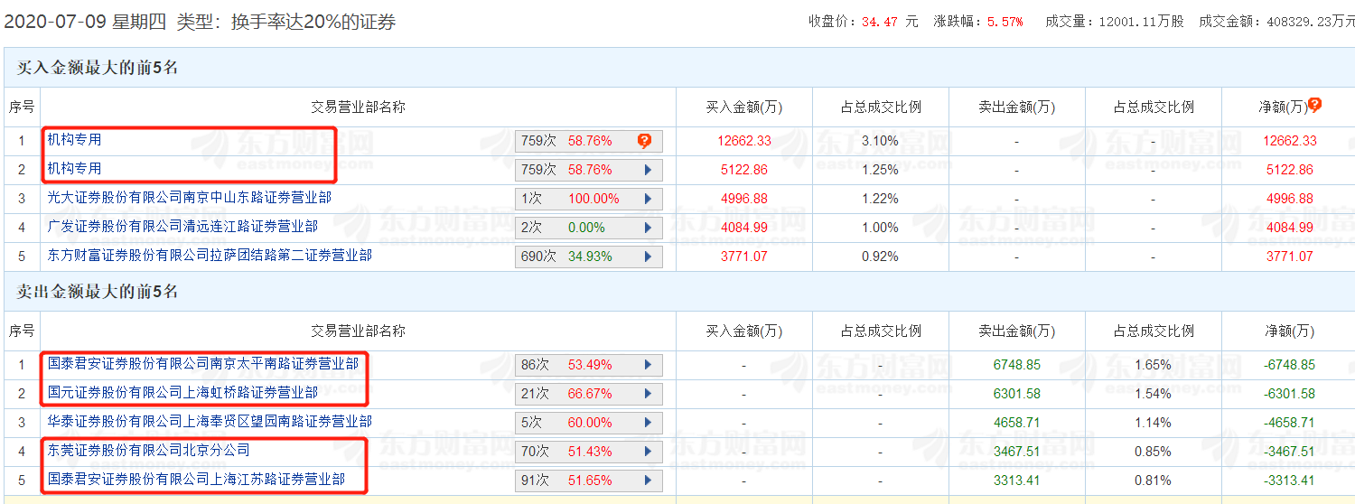The image size is (1355, 504).
Task: Click the buy amount 5122.86 under 买入金额
Action: click(744, 170)
